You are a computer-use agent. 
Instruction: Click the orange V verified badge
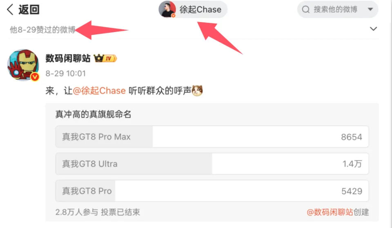(x=35, y=77)
